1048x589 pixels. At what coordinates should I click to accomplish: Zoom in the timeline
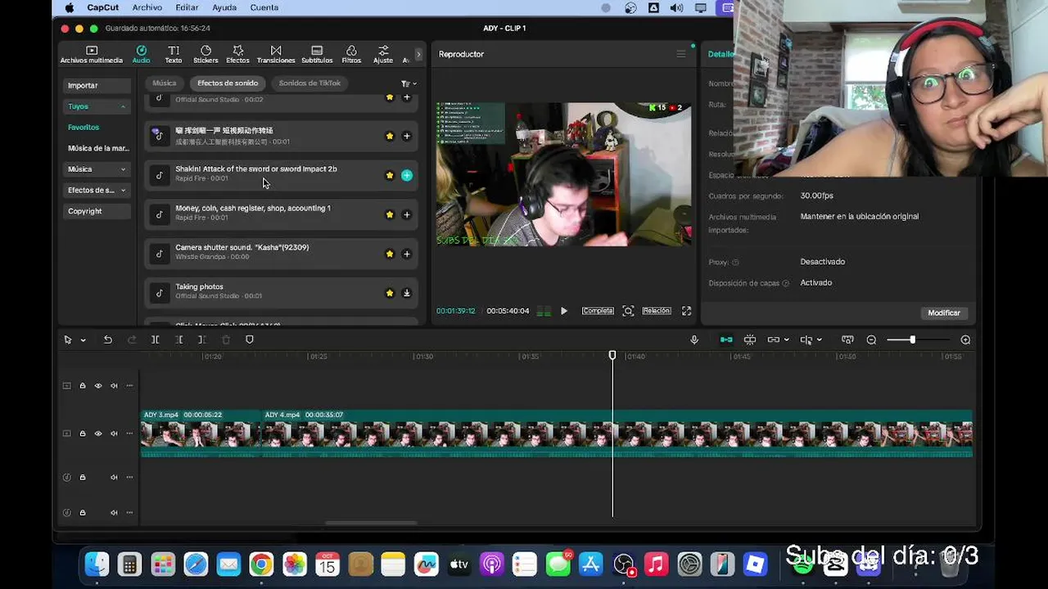tap(965, 339)
